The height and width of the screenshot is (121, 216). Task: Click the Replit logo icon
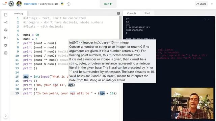click(11, 4)
